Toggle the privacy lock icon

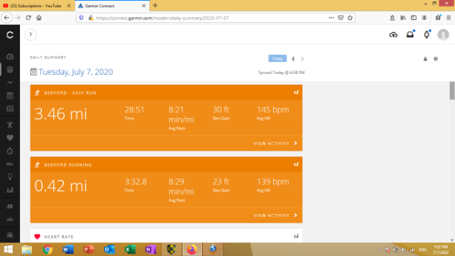425,59
